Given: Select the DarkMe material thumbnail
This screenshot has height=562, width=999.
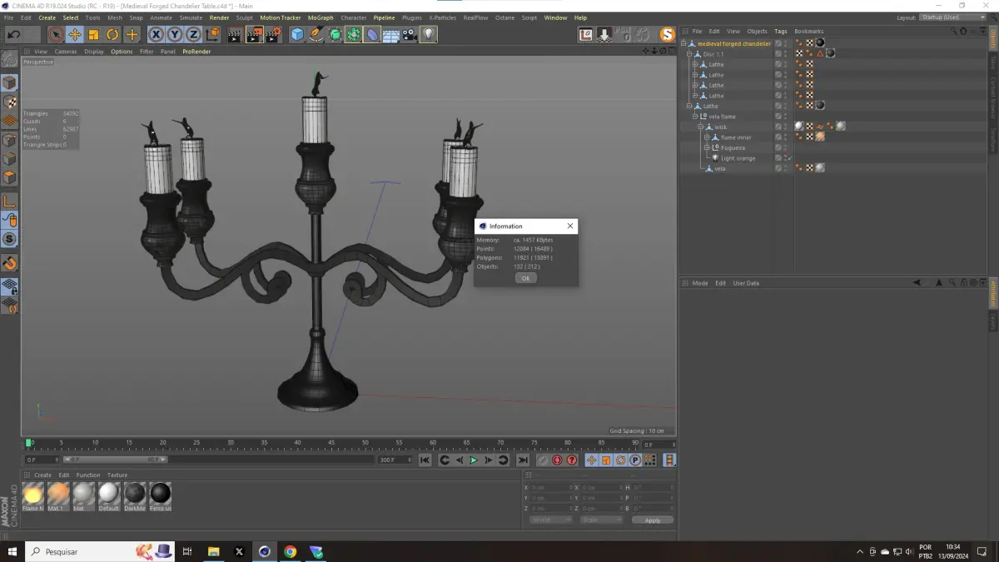Looking at the screenshot, I should [135, 497].
